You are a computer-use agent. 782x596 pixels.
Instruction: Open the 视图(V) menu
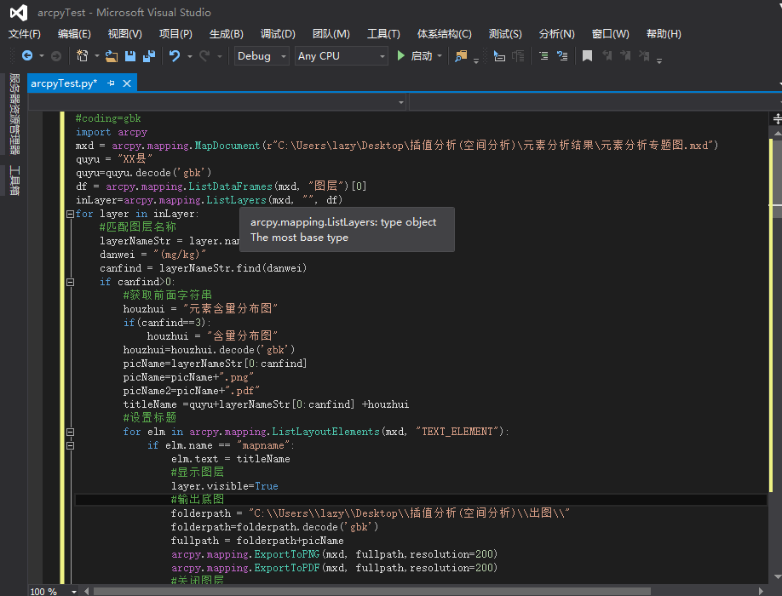[x=124, y=34]
